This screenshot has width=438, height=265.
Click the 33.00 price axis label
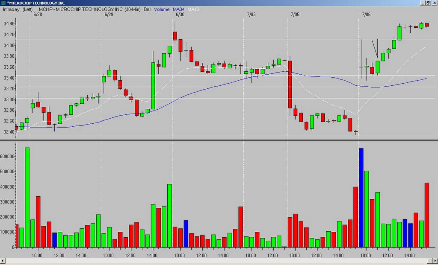coord(9,99)
